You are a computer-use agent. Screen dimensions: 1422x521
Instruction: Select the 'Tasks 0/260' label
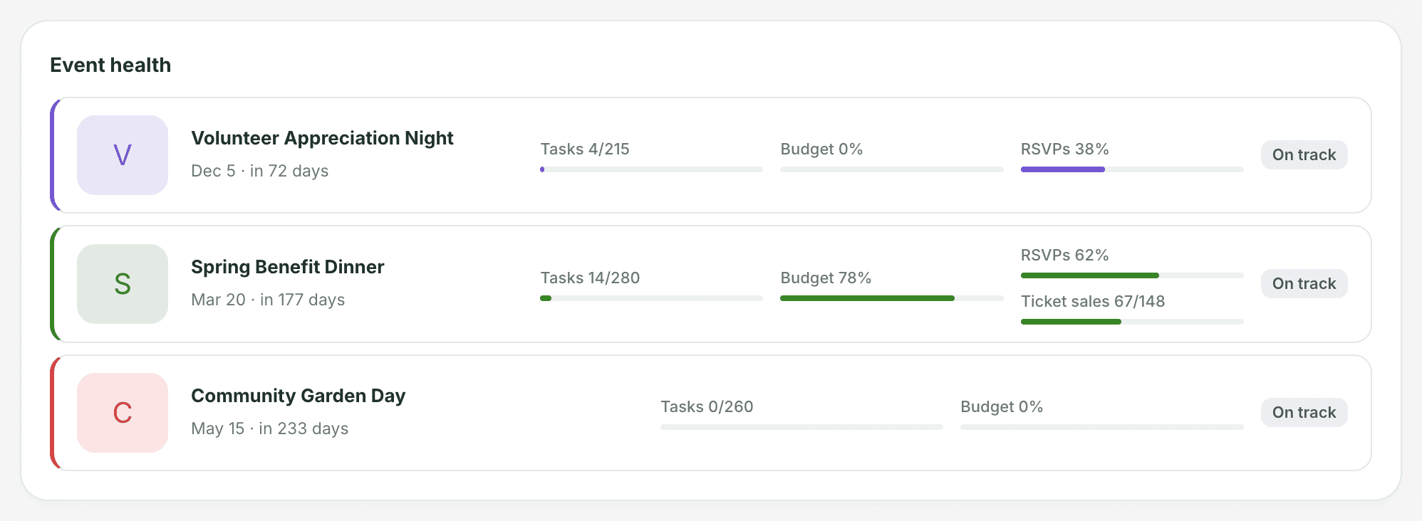point(707,407)
